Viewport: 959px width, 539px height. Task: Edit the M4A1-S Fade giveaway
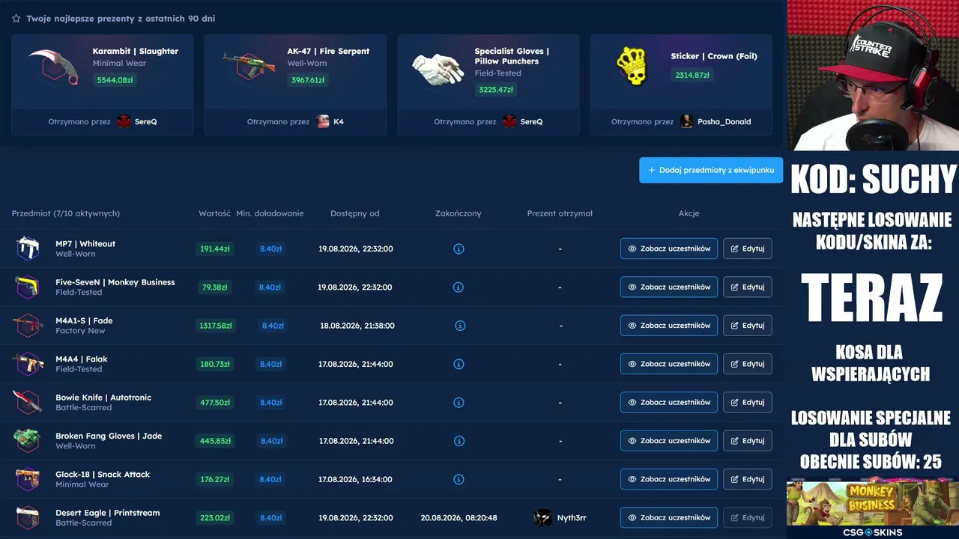[x=747, y=326]
